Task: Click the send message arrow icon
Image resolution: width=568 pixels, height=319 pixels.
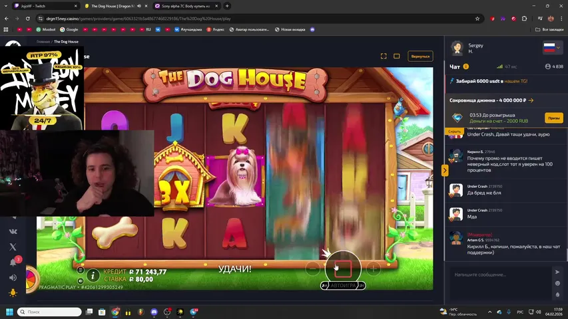Action: click(557, 272)
